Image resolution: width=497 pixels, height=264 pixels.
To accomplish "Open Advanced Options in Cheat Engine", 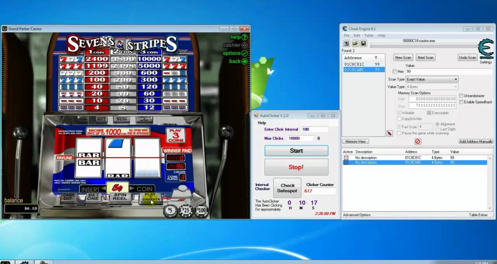I will pyautogui.click(x=357, y=215).
